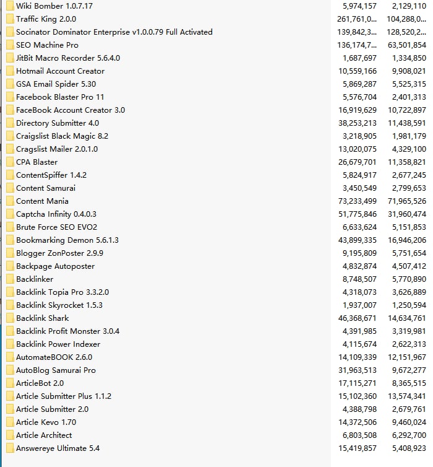This screenshot has height=467, width=433.
Task: Click the Cragslist Mailer 2.0.1.0 folder icon
Action: pyautogui.click(x=10, y=149)
